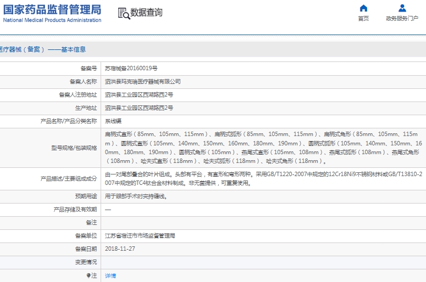Viewport: 426px width, 282px height.
Task: Click the 型号规格 specifications text
Action: (263, 148)
